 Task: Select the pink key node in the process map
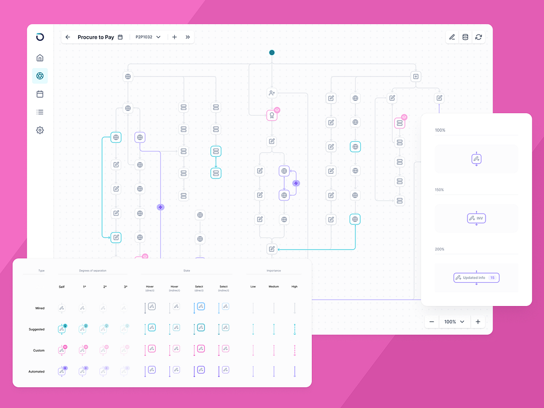(272, 115)
